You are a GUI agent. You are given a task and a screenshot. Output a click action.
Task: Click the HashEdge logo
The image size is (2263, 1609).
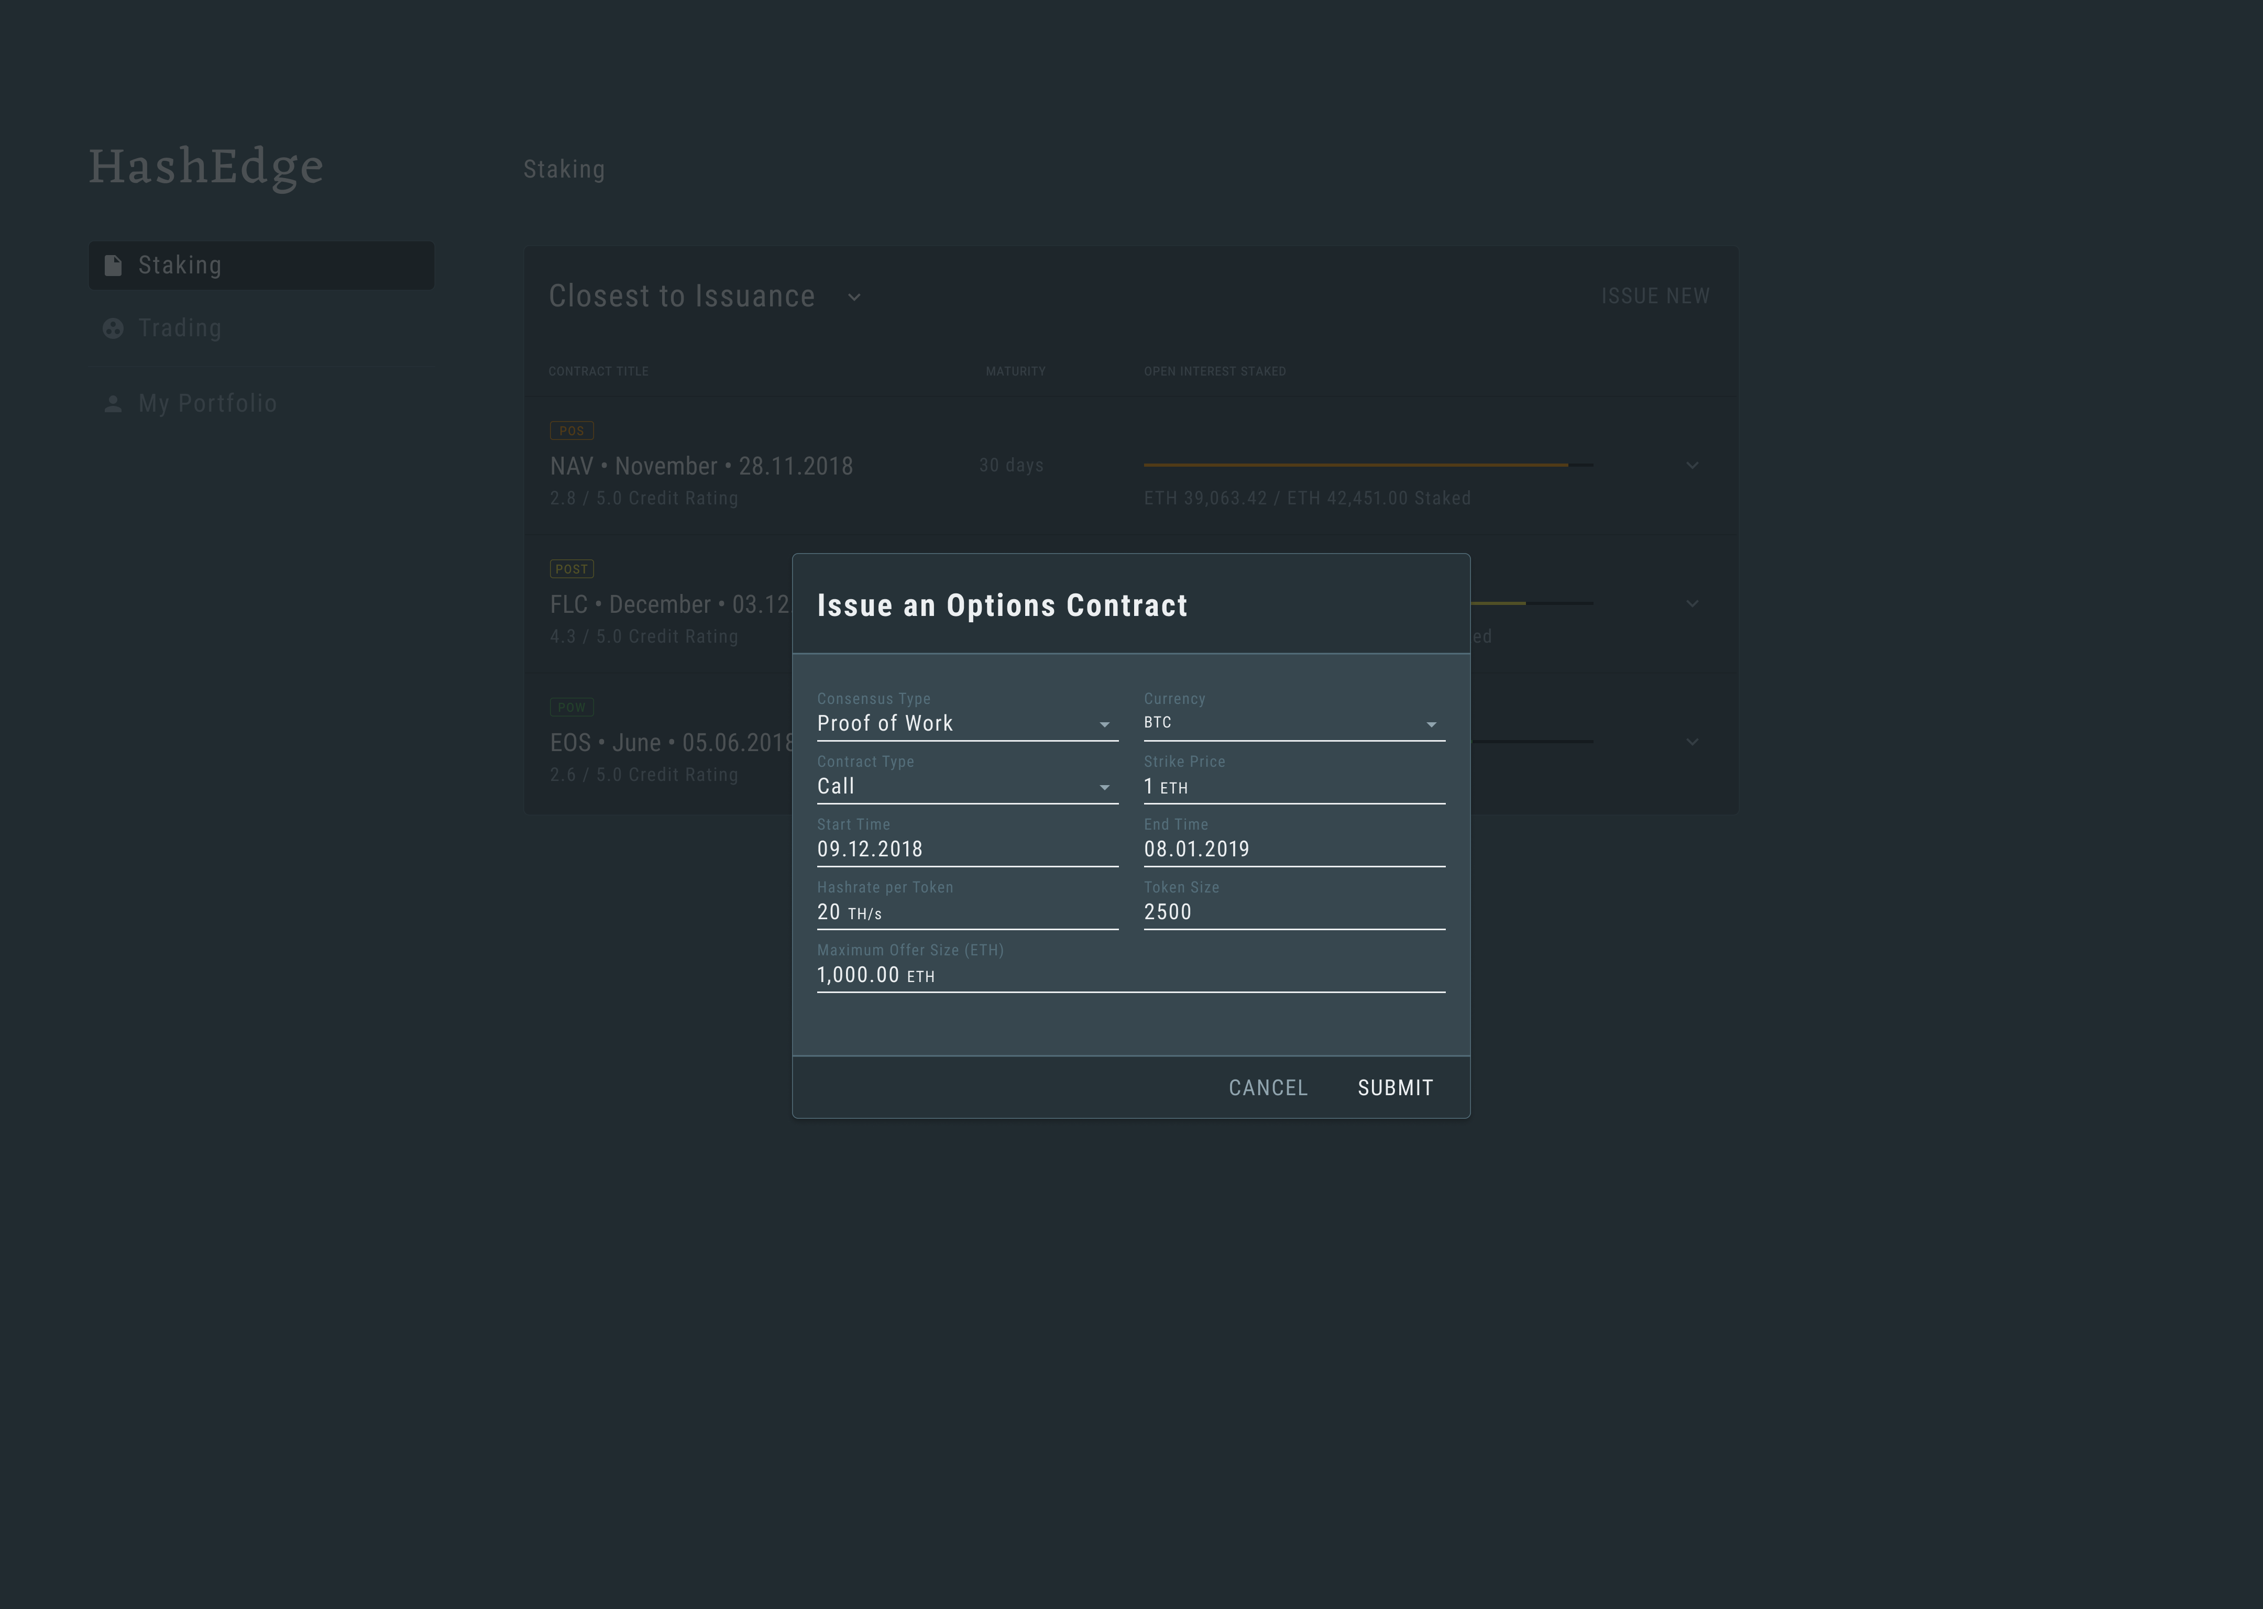coord(206,167)
